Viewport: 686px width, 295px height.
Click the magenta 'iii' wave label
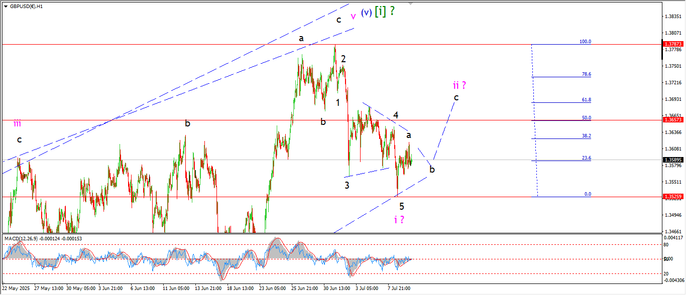[17, 123]
